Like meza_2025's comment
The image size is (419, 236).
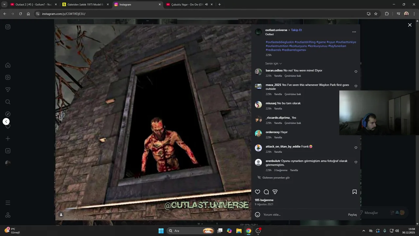pyautogui.click(x=356, y=86)
